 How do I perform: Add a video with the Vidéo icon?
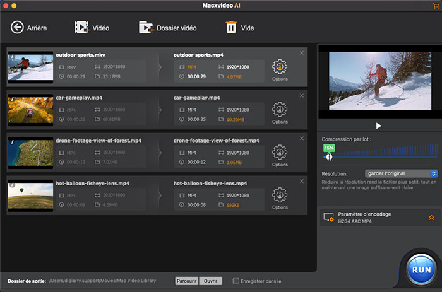tap(82, 27)
